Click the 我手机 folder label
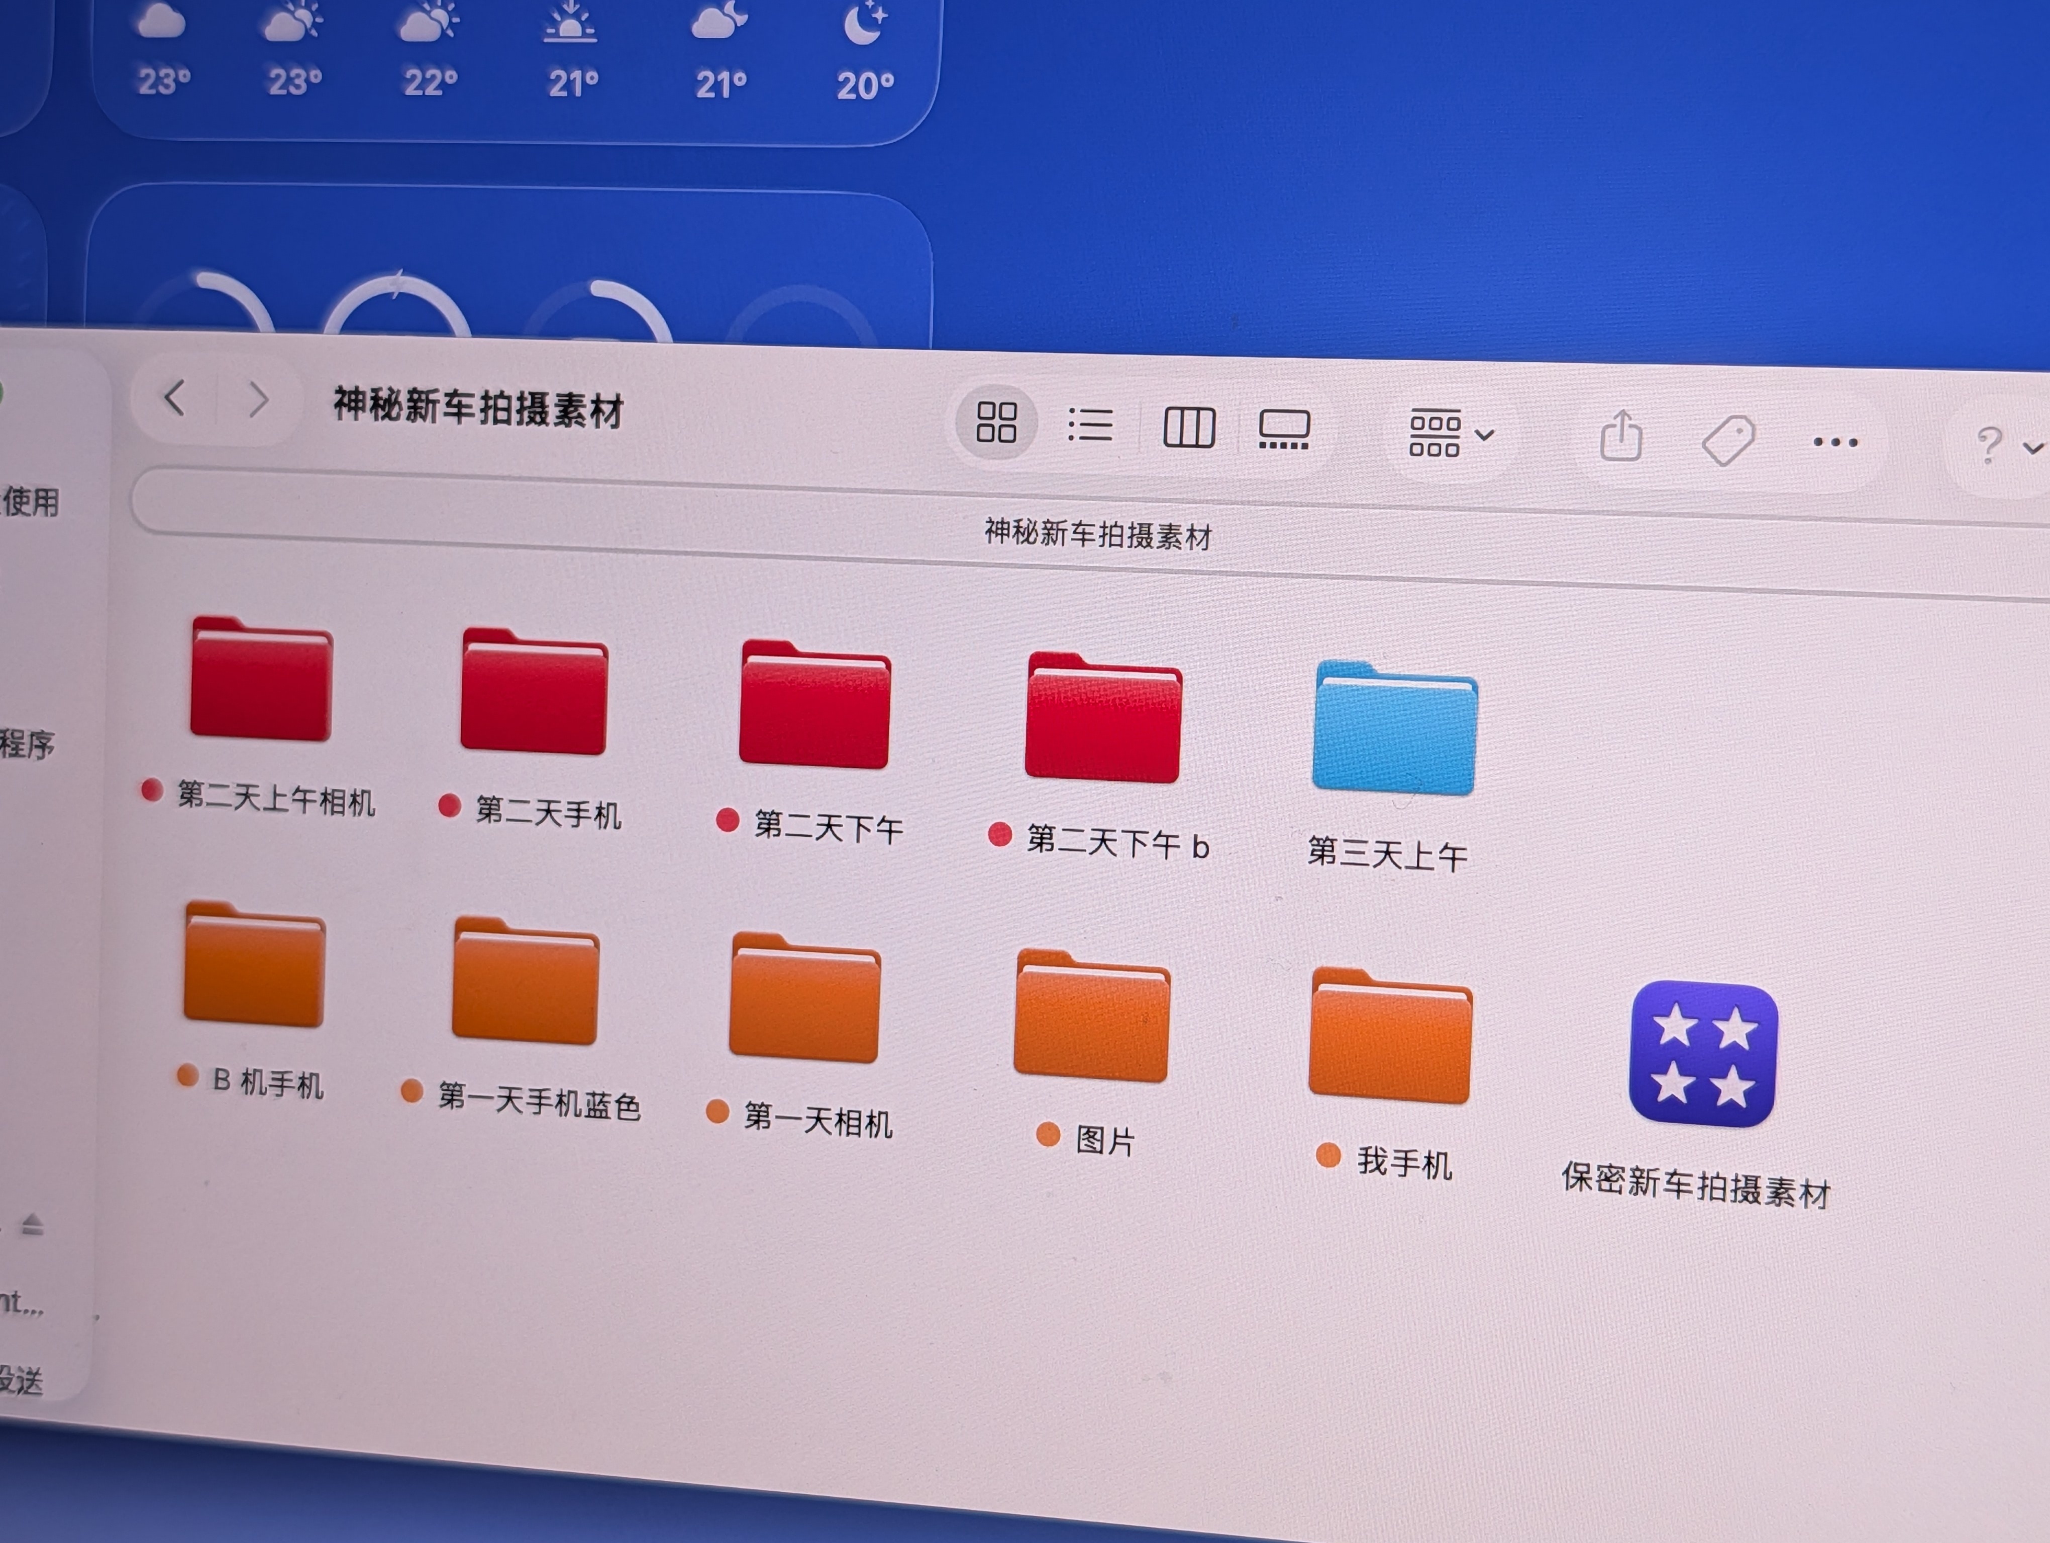 point(1404,1162)
